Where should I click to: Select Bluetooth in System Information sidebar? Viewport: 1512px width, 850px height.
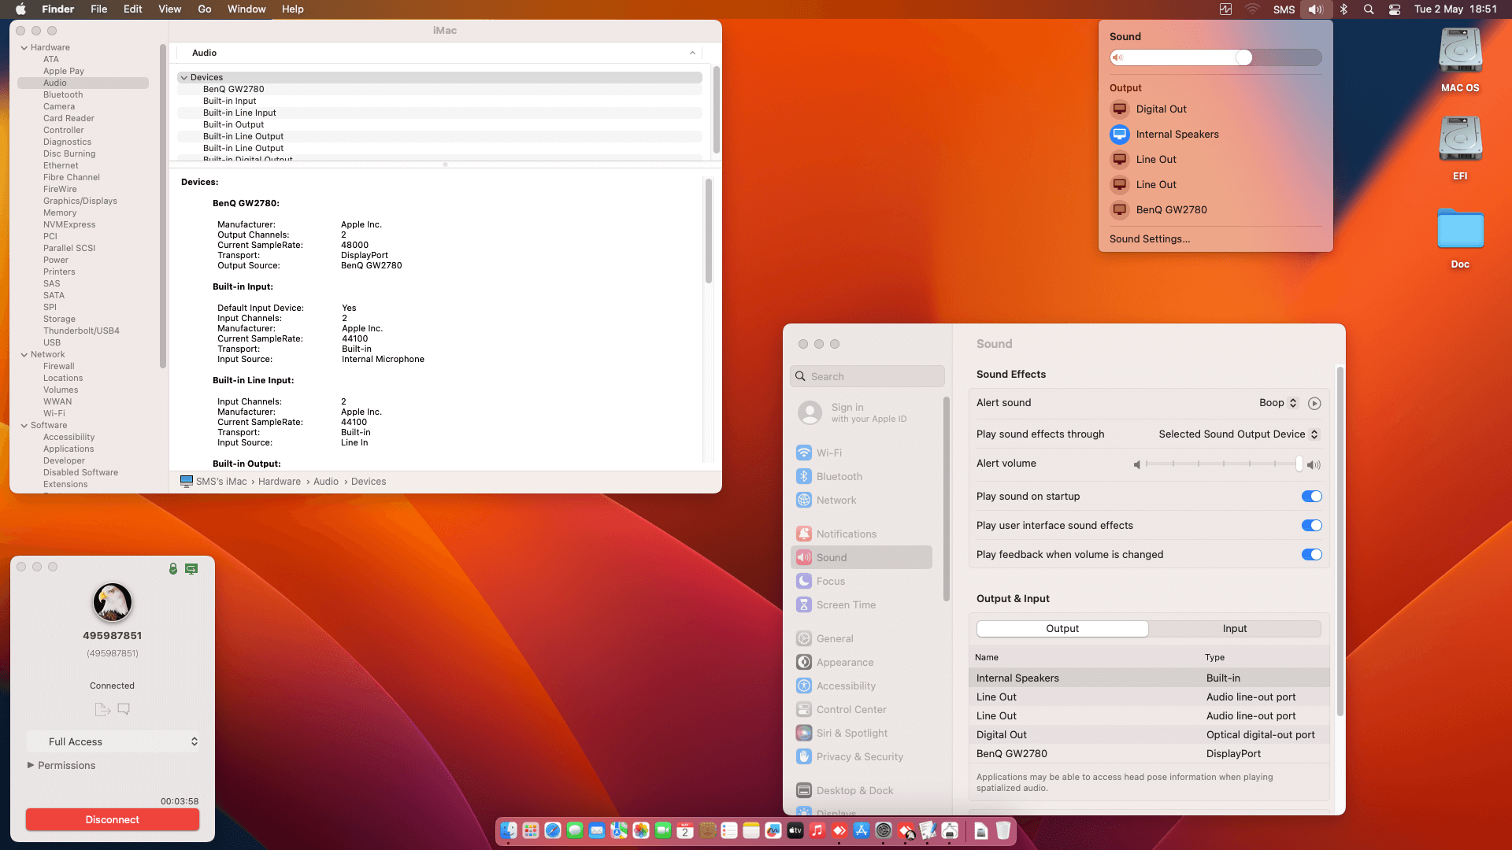point(63,94)
